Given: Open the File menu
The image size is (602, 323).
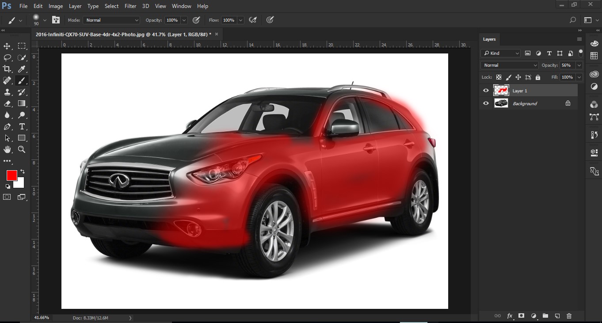Looking at the screenshot, I should pyautogui.click(x=23, y=6).
